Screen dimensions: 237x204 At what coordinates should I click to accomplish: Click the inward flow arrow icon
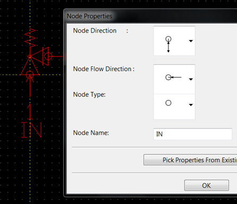click(173, 77)
